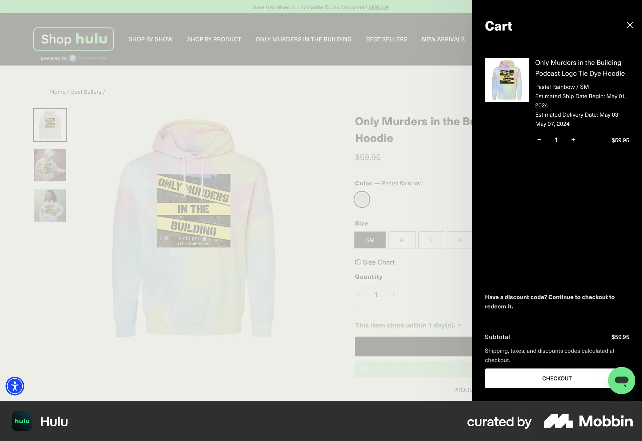Click the newsletter SIGN UP link
The height and width of the screenshot is (441, 642).
pos(379,7)
